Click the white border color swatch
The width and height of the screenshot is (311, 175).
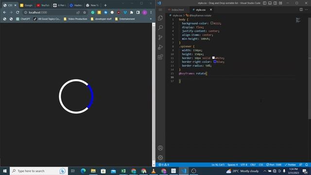tap(213, 58)
